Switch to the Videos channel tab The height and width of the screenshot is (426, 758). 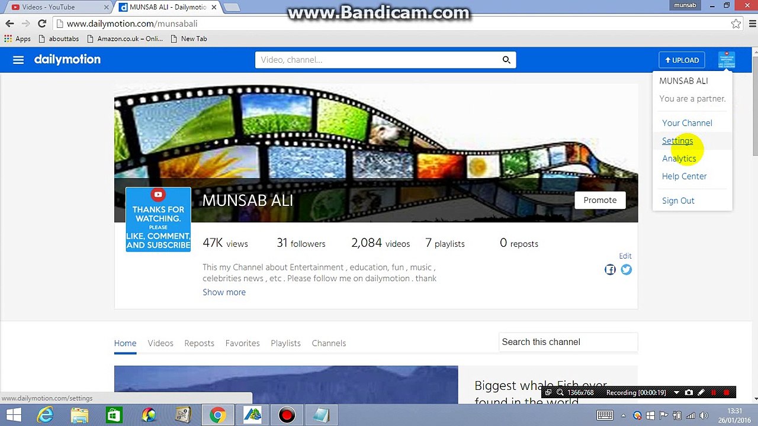[160, 343]
